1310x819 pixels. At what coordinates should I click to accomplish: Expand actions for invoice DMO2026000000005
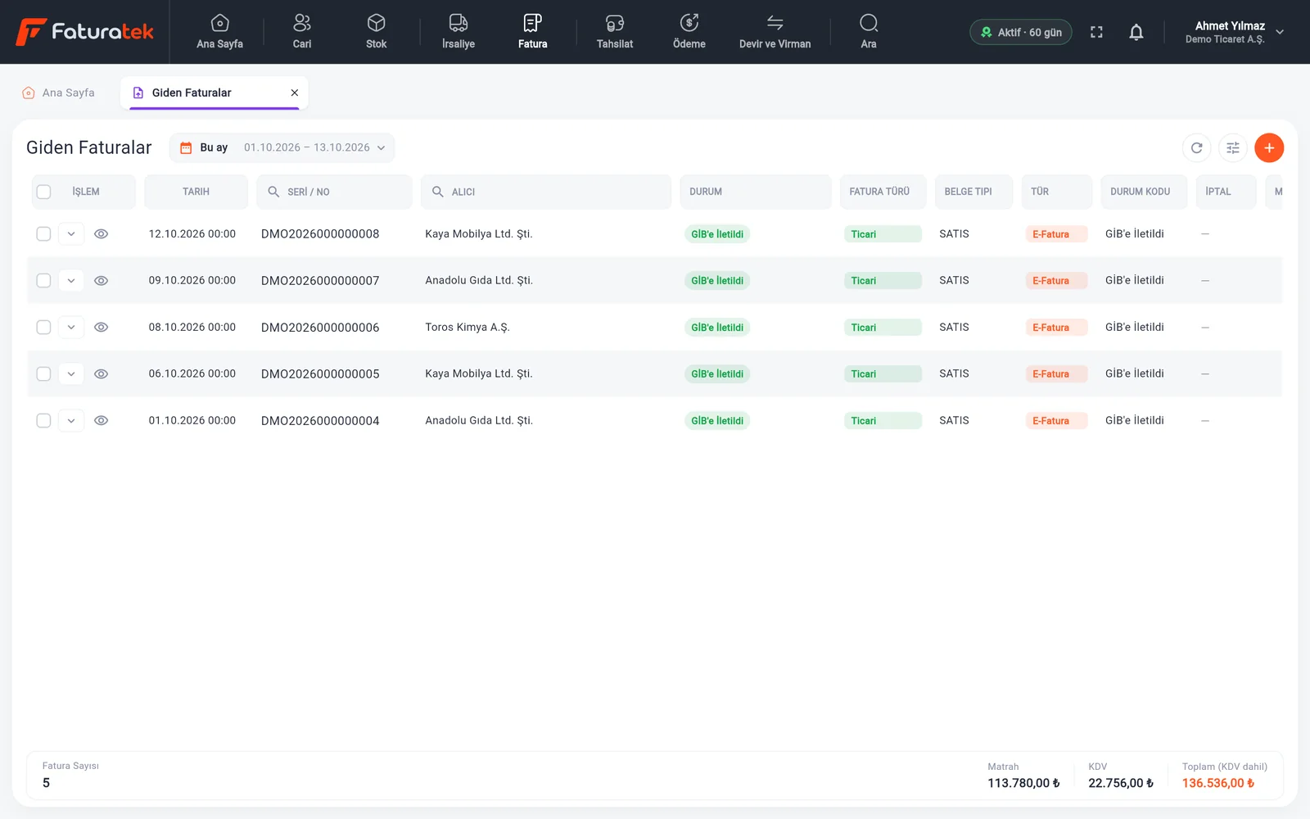coord(71,374)
